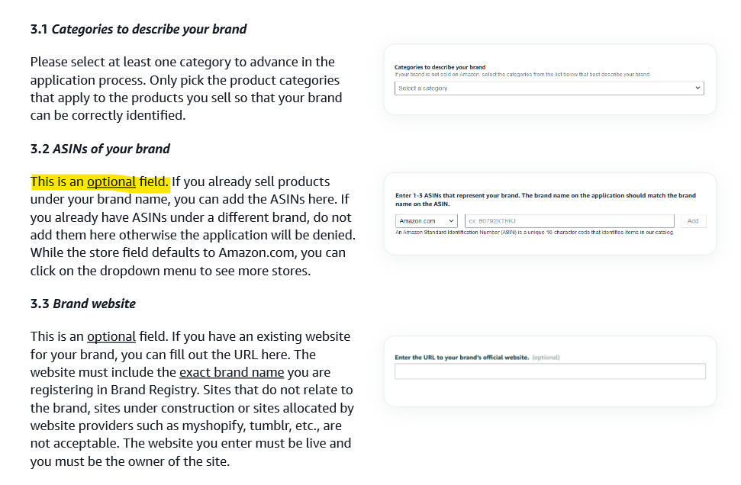The height and width of the screenshot is (485, 741).
Task: Click the chevron beside Amazon.com store name
Action: (451, 221)
